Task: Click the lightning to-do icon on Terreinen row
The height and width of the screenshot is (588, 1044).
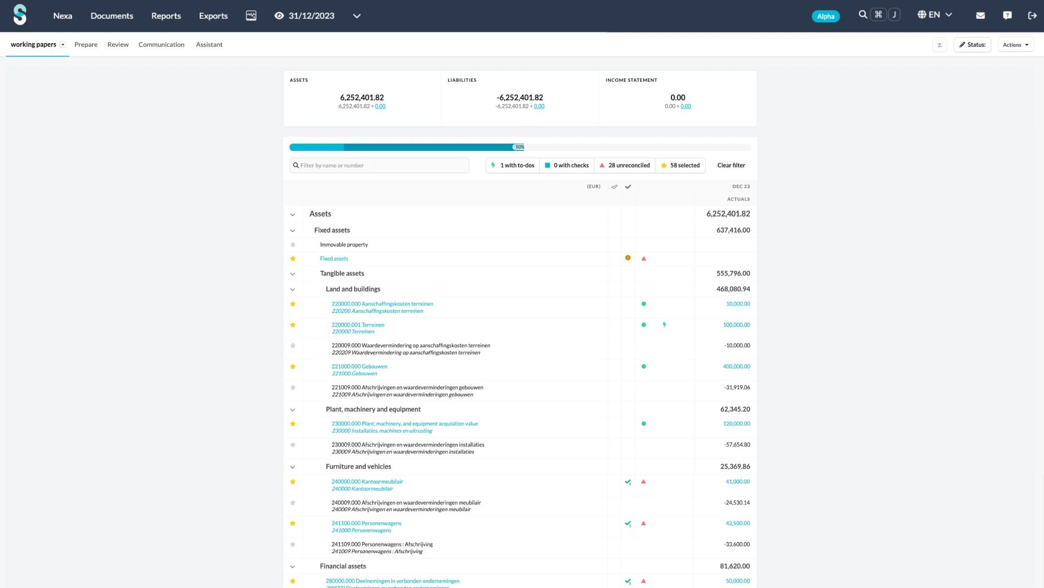Action: coord(665,325)
